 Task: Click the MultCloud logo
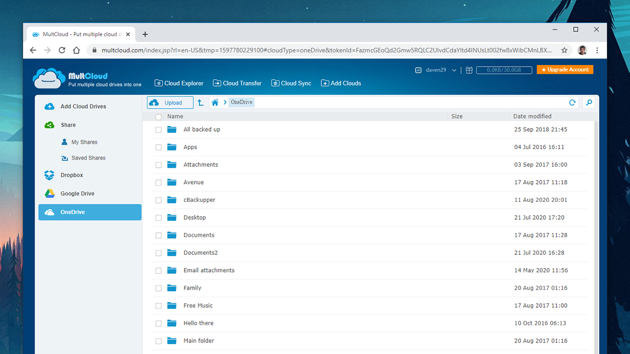click(87, 79)
